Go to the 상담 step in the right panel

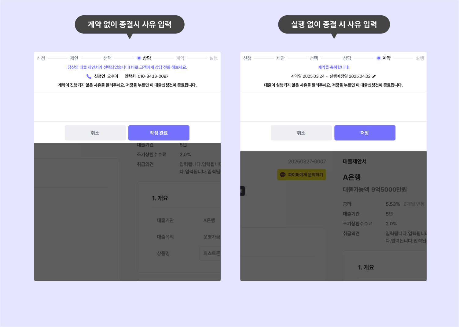click(347, 58)
